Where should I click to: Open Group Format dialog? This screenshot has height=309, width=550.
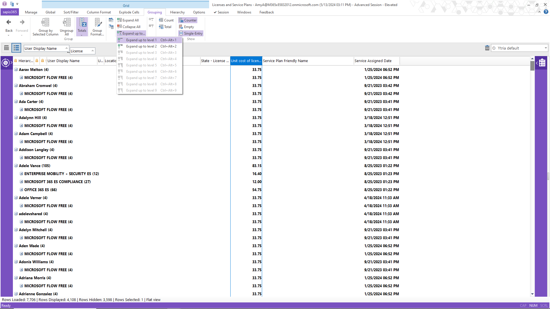click(x=97, y=27)
